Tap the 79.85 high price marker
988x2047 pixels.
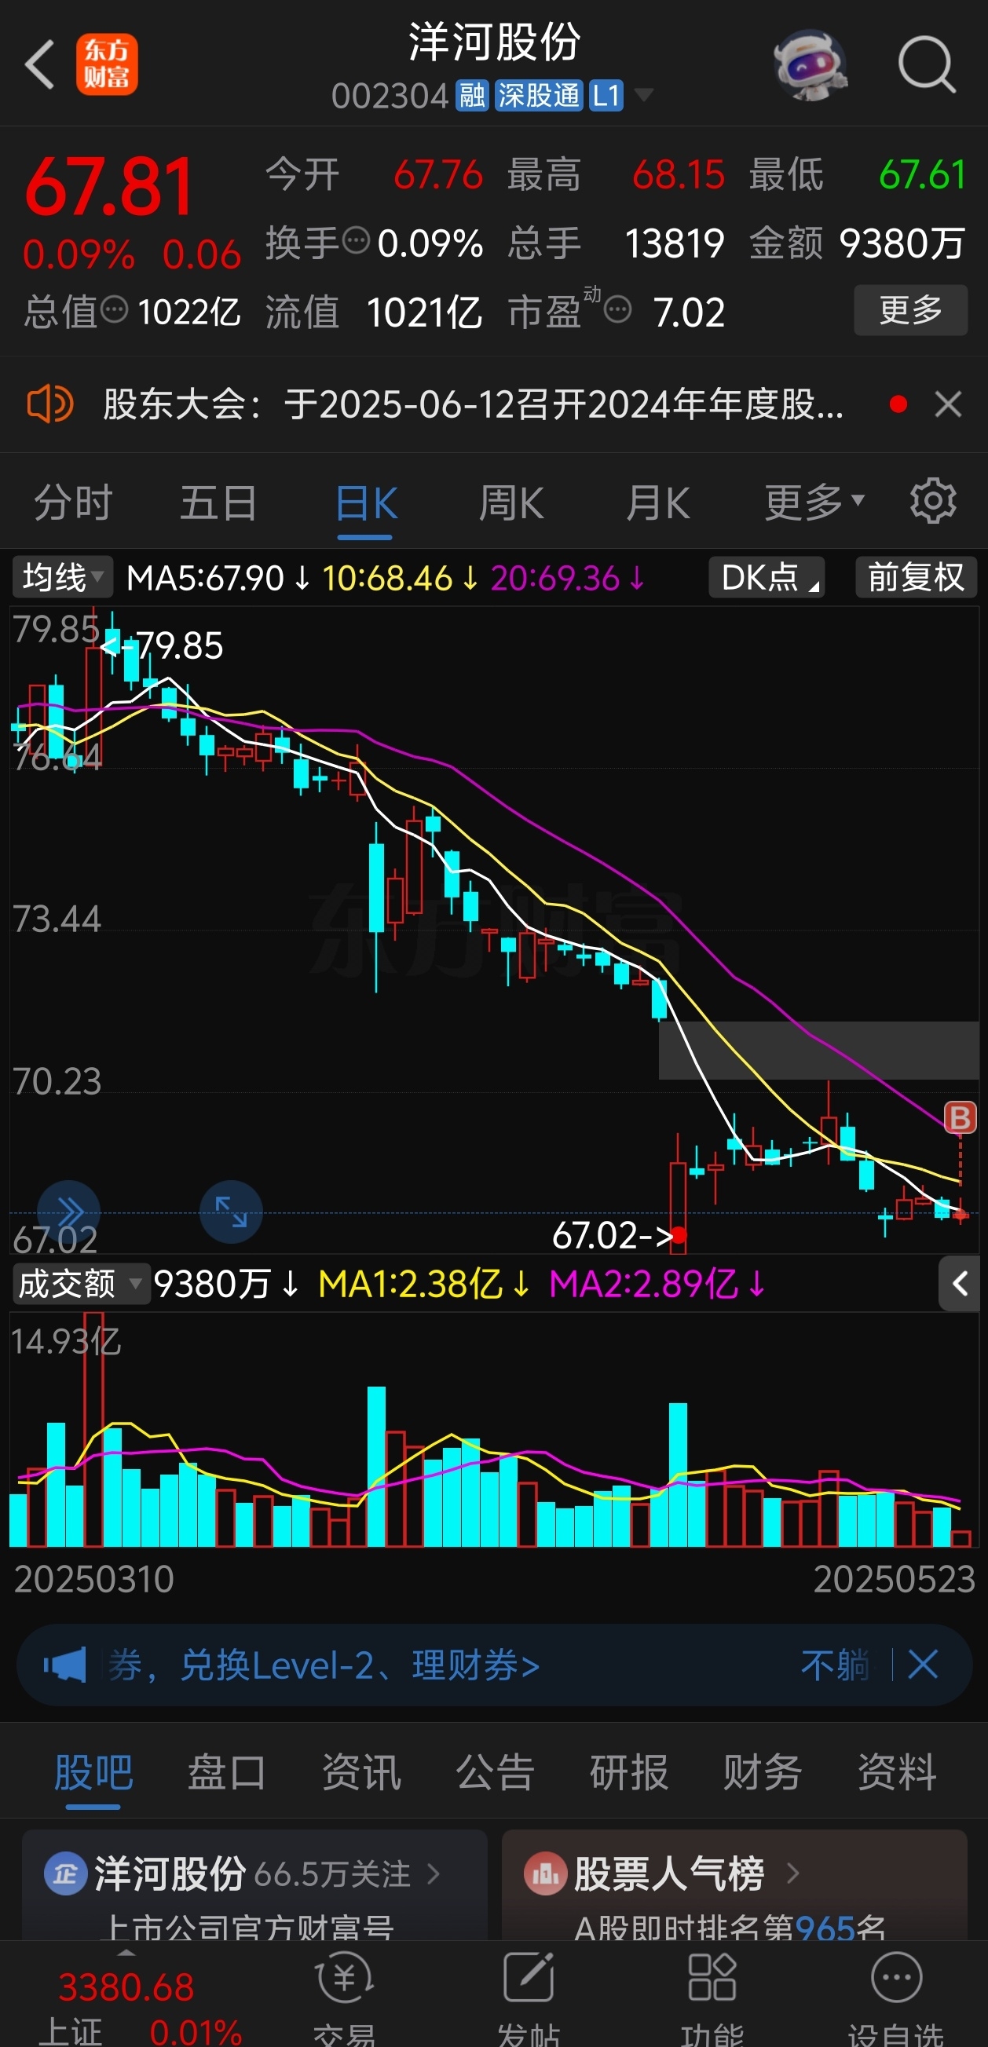coord(163,645)
